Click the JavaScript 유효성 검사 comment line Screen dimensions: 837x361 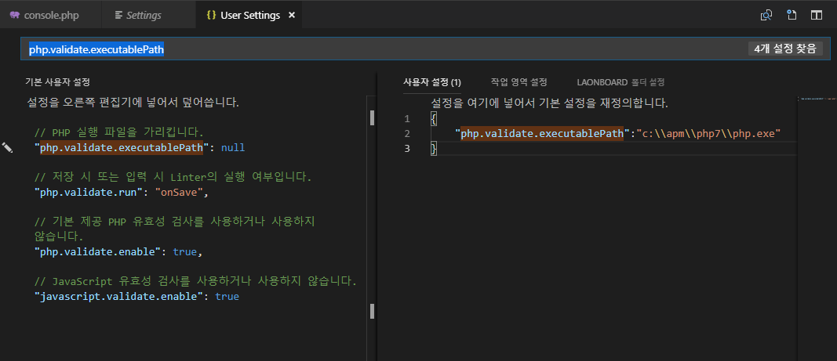(x=195, y=281)
